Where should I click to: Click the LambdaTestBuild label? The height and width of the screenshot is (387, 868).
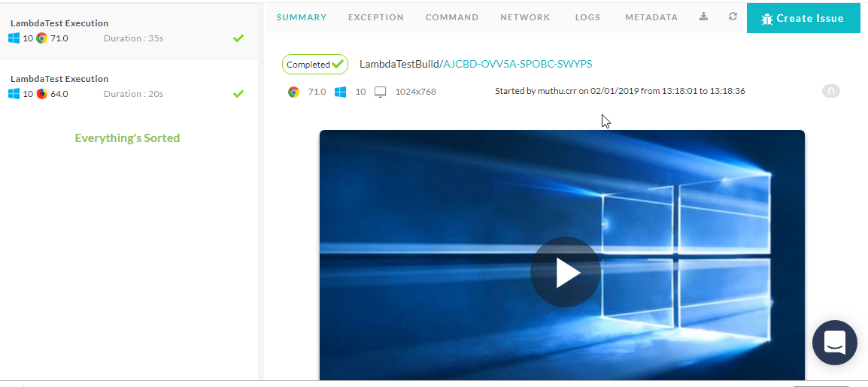(399, 64)
